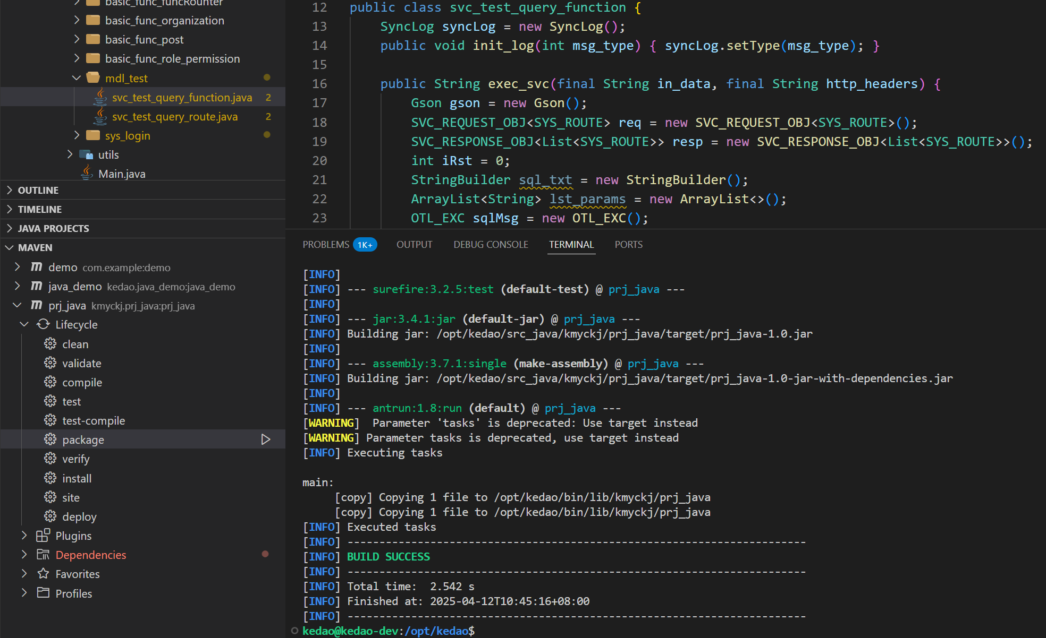1046x638 pixels.
Task: Click the Dependencies icon in Maven panel
Action: [x=43, y=555]
